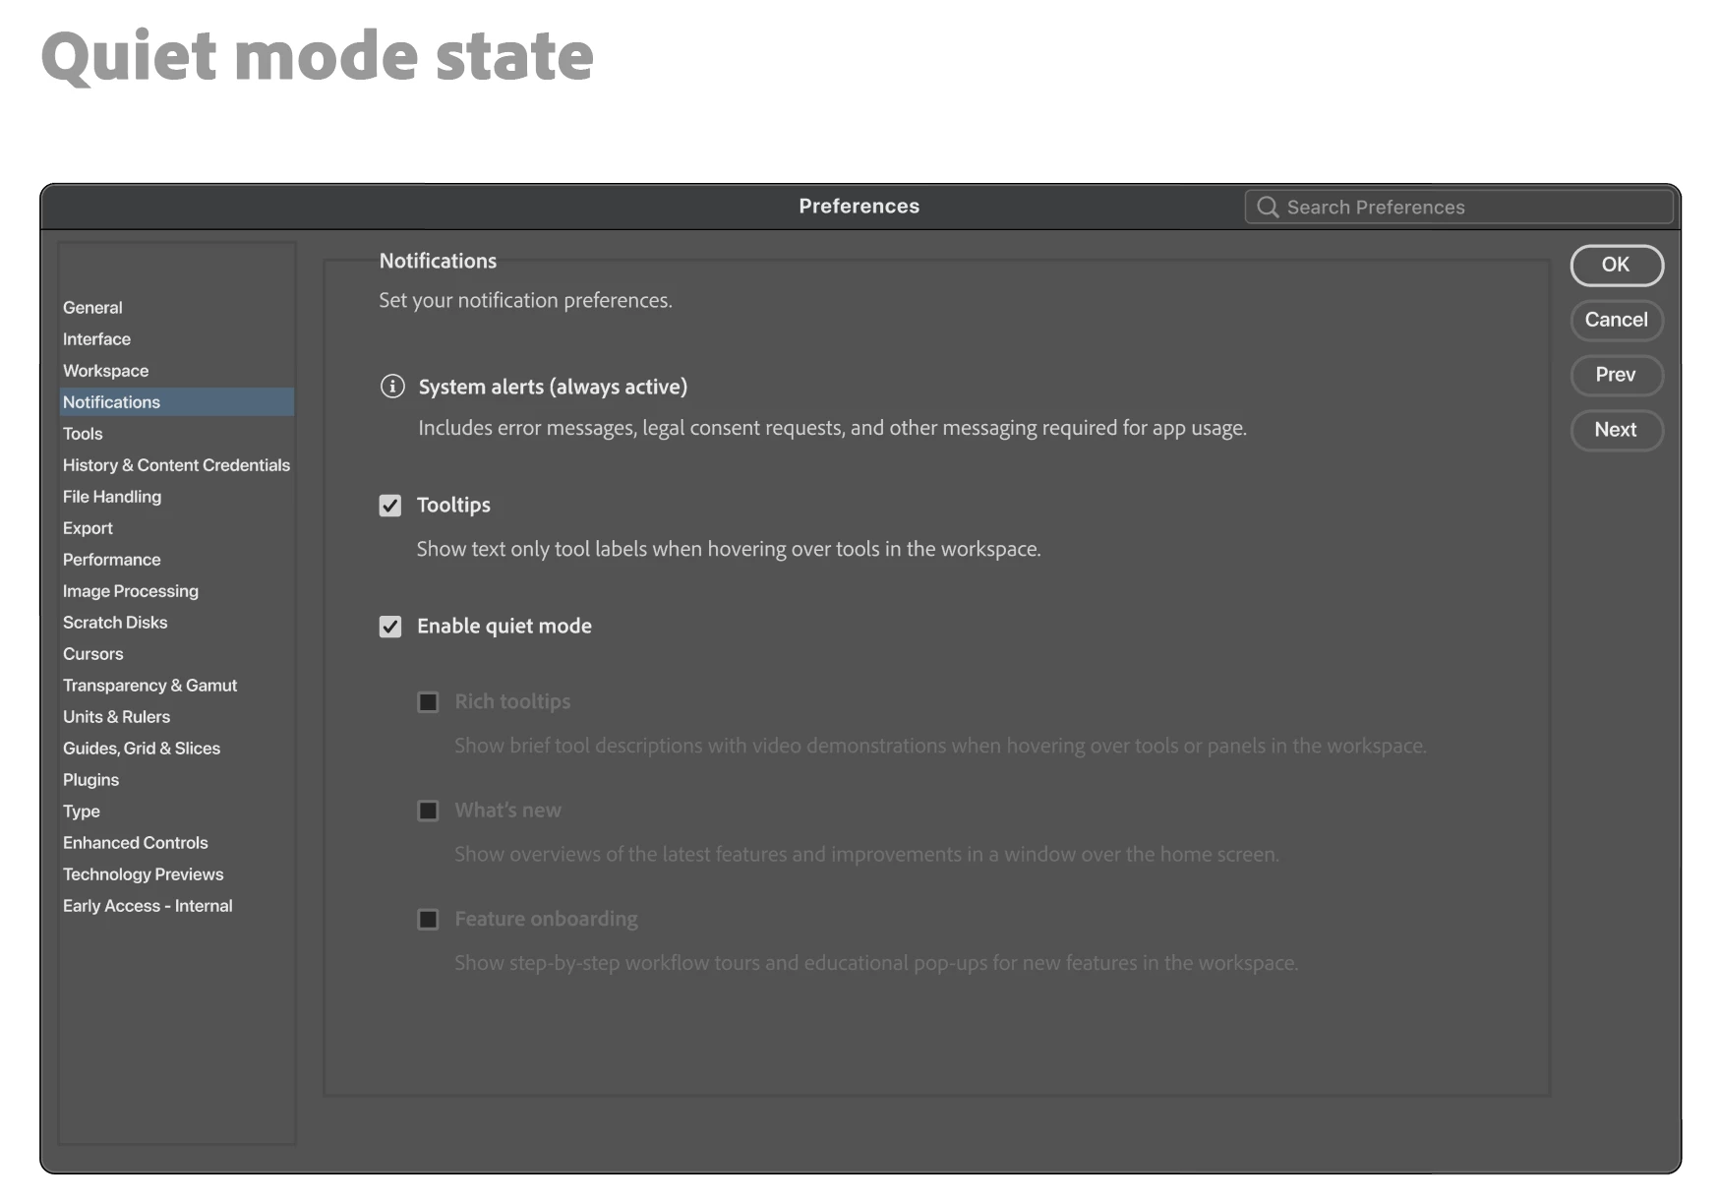Screen dimensions: 1719x1202
Task: Select Interface in the sidebar
Action: [x=96, y=339]
